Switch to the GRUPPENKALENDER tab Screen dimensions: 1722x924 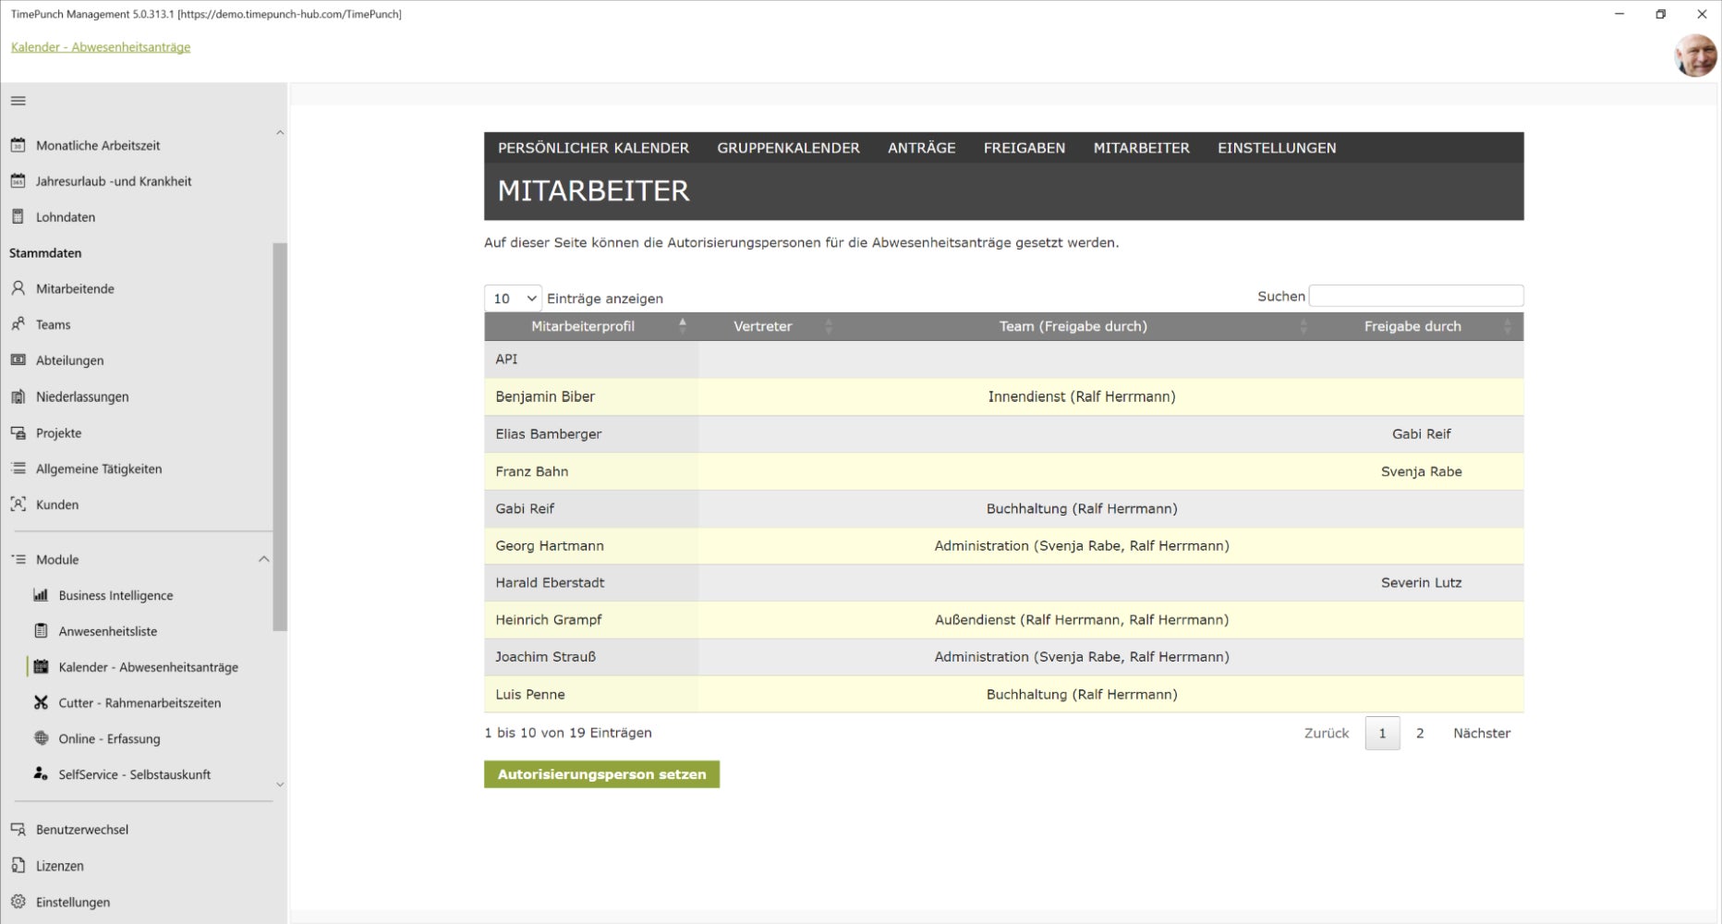[x=788, y=148]
